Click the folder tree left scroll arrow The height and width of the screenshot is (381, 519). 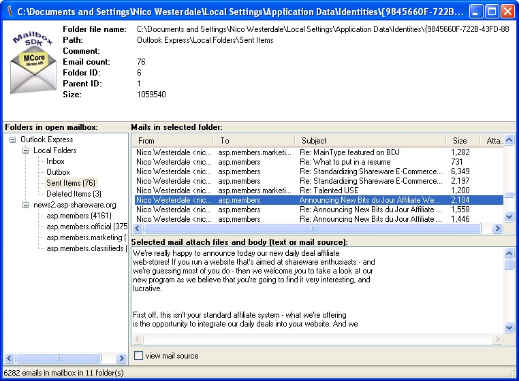(x=10, y=358)
